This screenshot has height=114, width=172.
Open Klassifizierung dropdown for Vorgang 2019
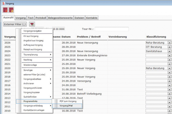169,73
